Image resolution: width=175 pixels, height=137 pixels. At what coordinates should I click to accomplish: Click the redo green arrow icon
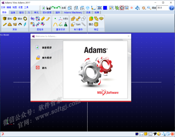[53, 8]
